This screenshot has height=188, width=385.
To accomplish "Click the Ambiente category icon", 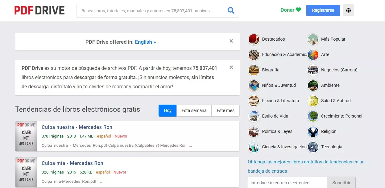I will (313, 85).
